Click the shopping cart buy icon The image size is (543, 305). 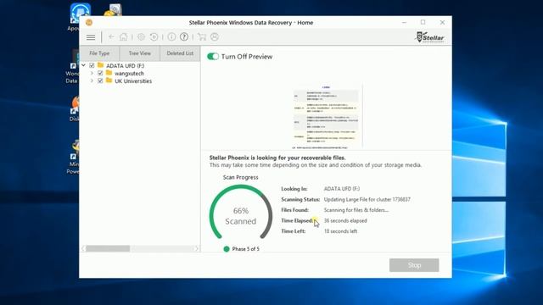coord(202,36)
